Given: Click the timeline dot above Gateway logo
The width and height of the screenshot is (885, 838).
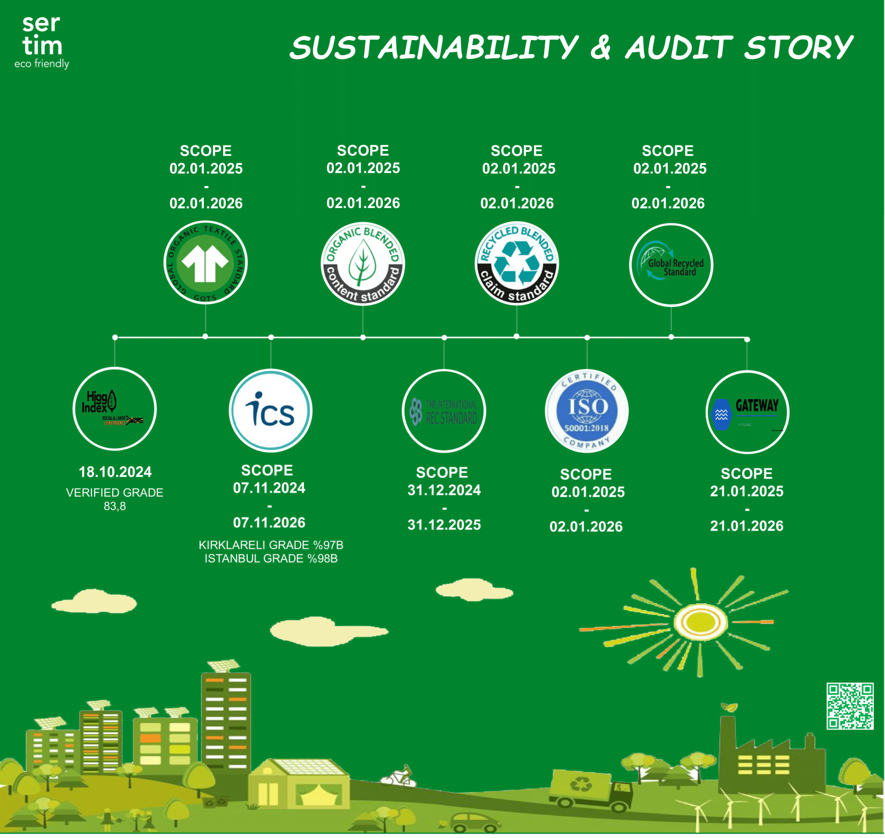Looking at the screenshot, I should [747, 340].
